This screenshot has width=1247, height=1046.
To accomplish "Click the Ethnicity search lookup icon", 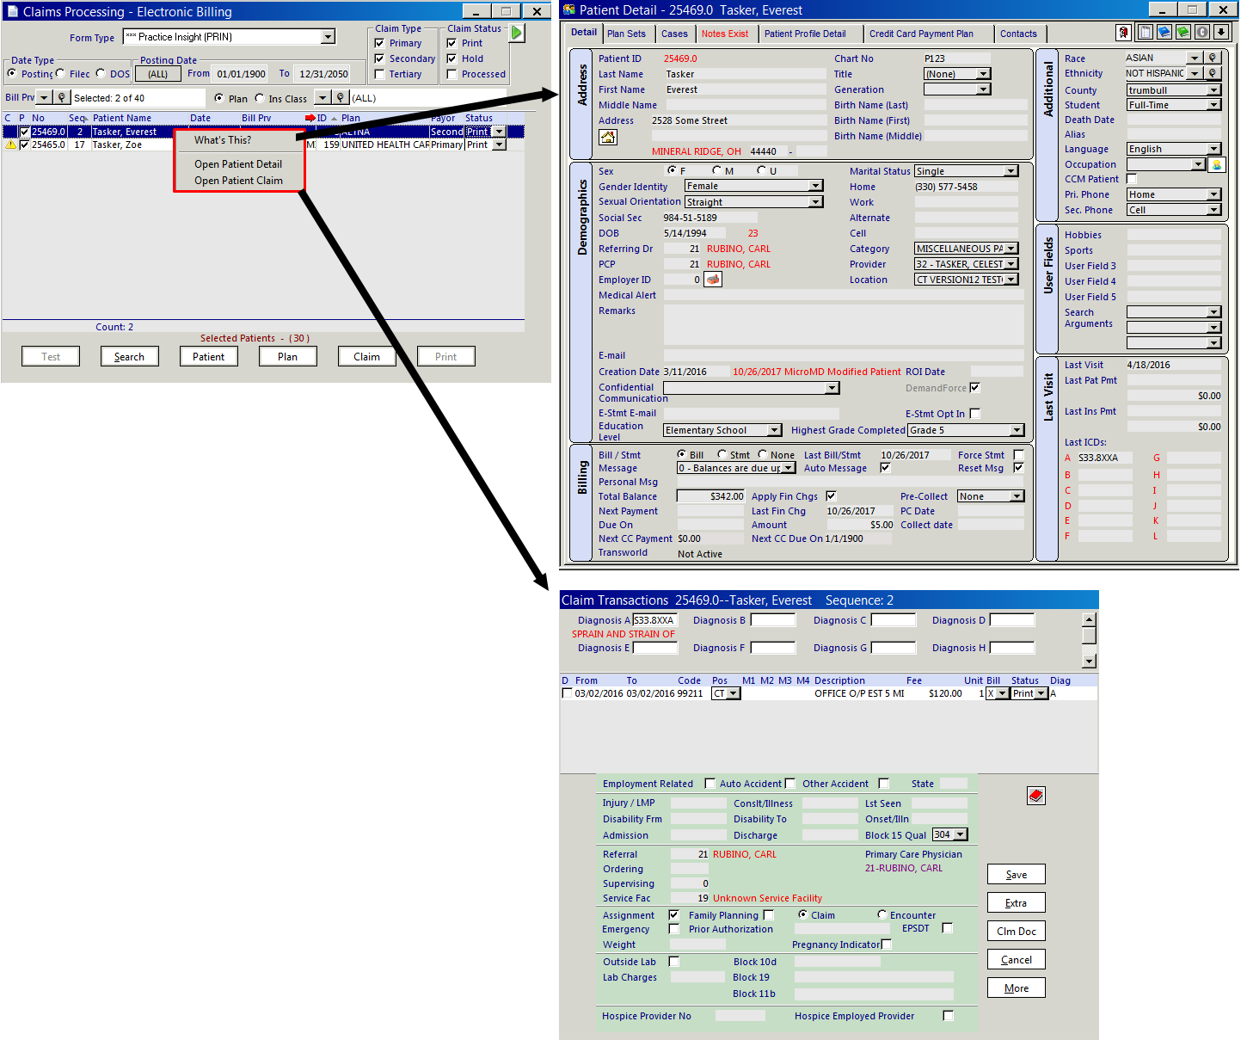I will click(x=1213, y=73).
